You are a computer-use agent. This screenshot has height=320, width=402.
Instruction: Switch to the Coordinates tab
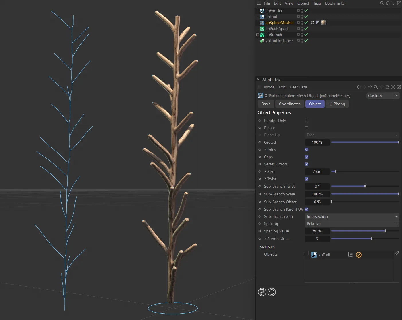tap(289, 104)
